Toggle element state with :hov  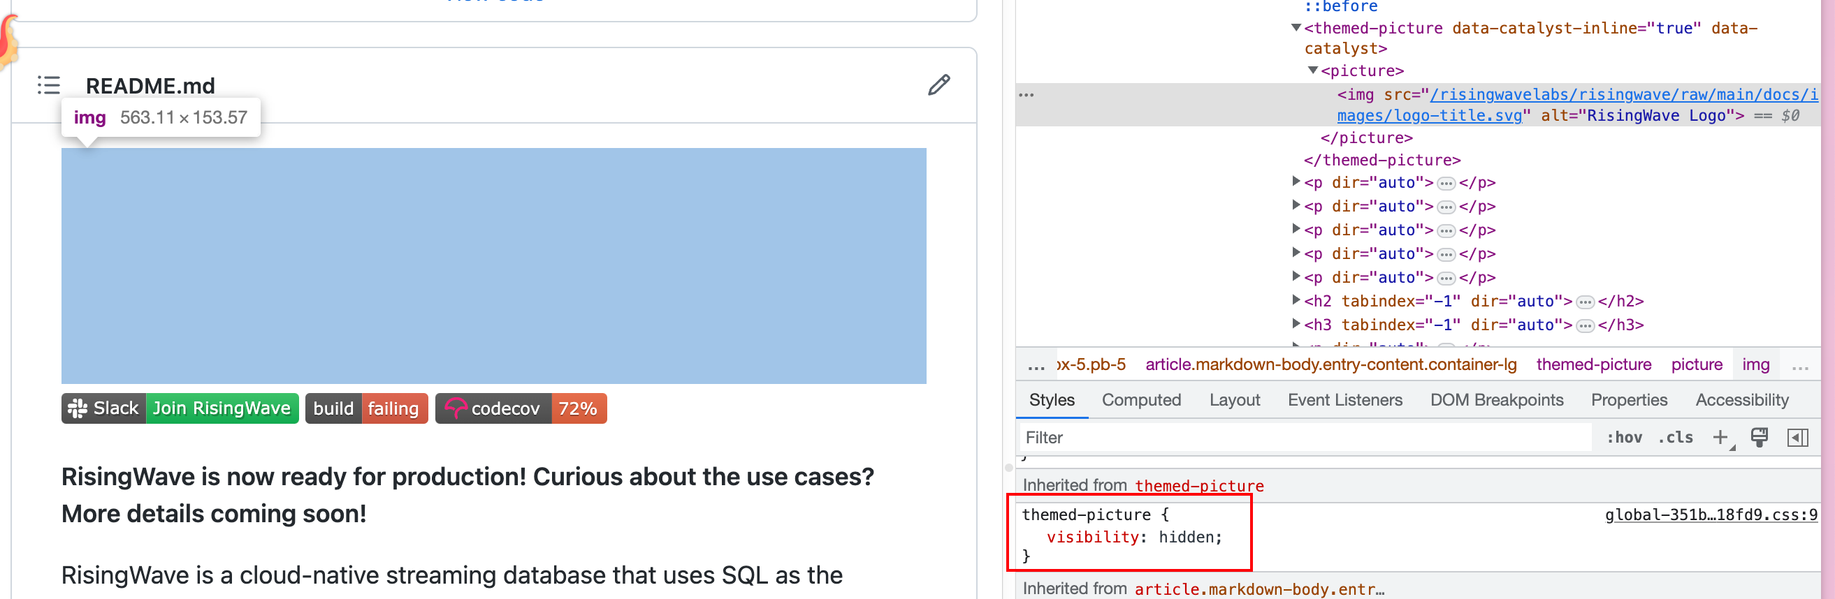tap(1625, 438)
